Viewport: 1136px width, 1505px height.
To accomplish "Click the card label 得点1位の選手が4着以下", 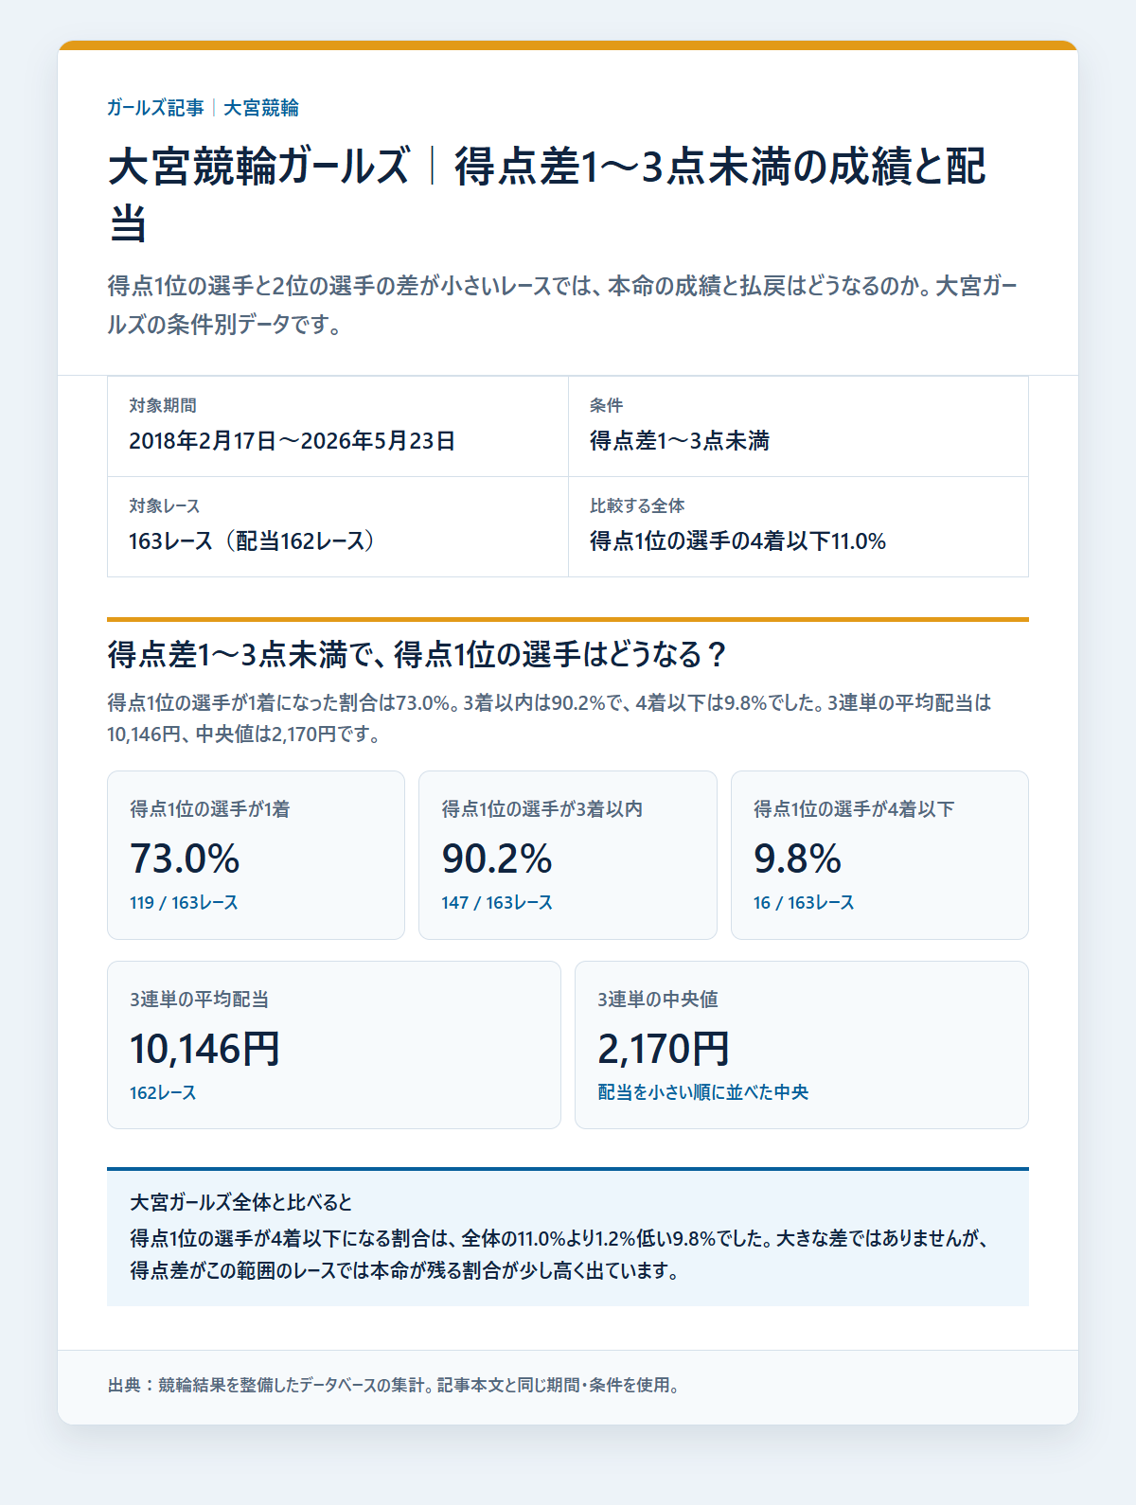I will click(854, 808).
